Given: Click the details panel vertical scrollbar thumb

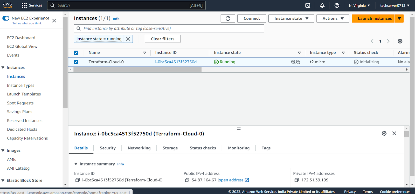Looking at the screenshot, I should 407,134.
